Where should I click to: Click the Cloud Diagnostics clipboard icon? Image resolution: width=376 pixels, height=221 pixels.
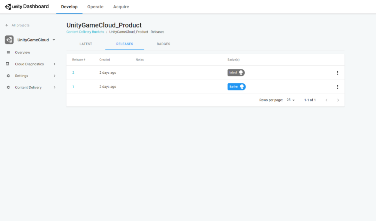8,64
